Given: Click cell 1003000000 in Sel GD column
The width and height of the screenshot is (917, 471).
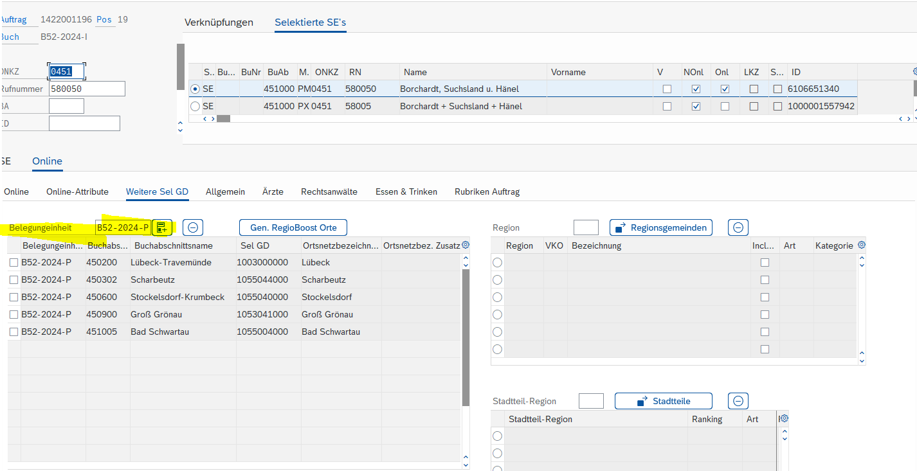Looking at the screenshot, I should [x=262, y=262].
